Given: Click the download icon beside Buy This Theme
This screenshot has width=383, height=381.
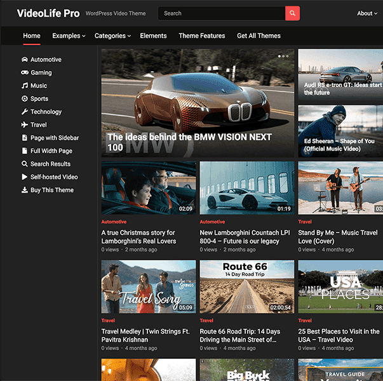Looking at the screenshot, I should pyautogui.click(x=25, y=190).
